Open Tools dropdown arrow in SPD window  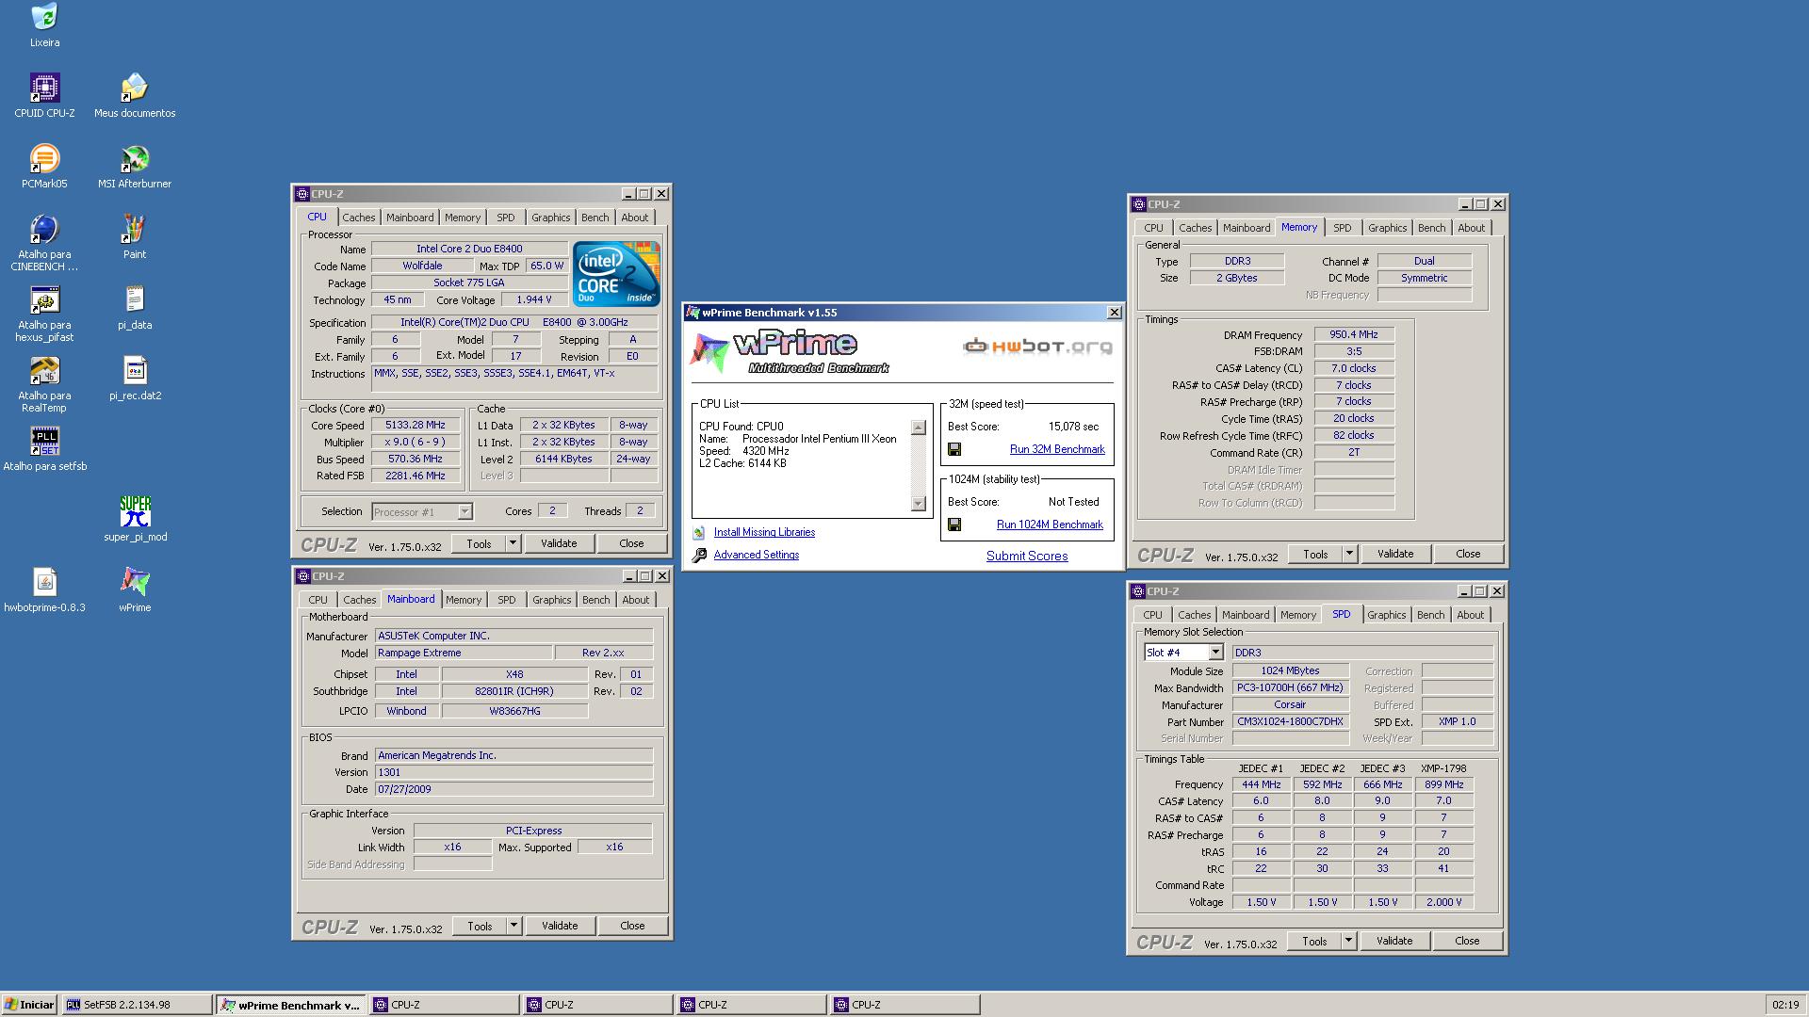(x=1348, y=941)
